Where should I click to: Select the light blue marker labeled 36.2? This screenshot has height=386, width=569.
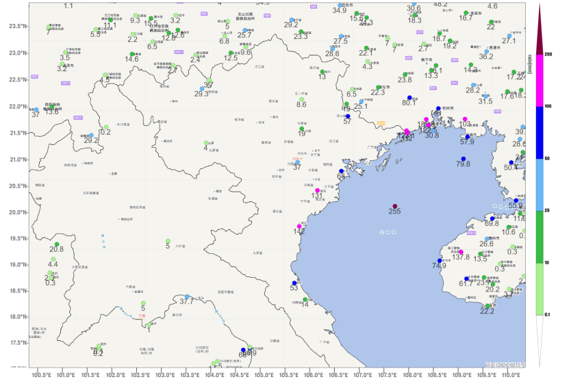[x=487, y=51]
